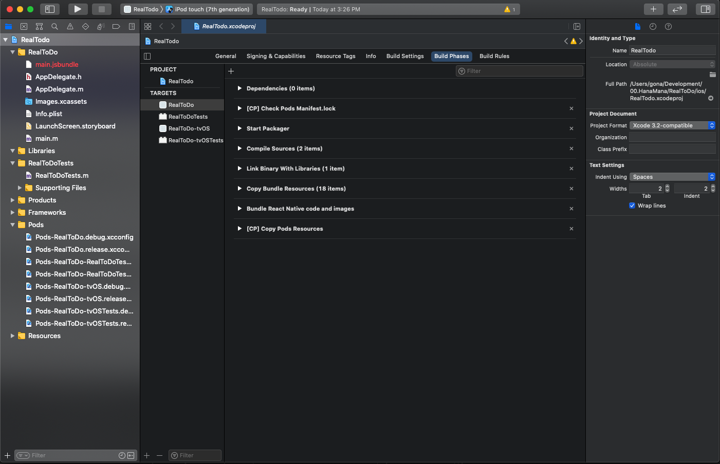Choose file location with the folder icon

pos(712,75)
